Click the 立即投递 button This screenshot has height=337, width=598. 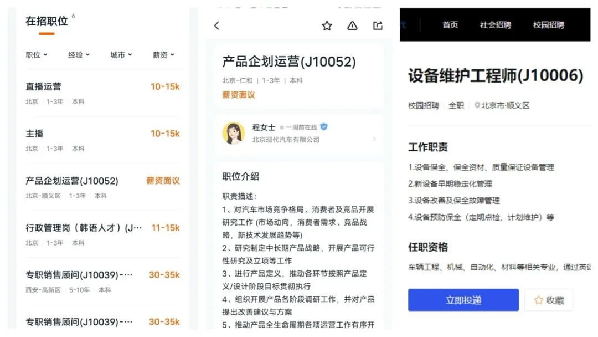point(463,300)
